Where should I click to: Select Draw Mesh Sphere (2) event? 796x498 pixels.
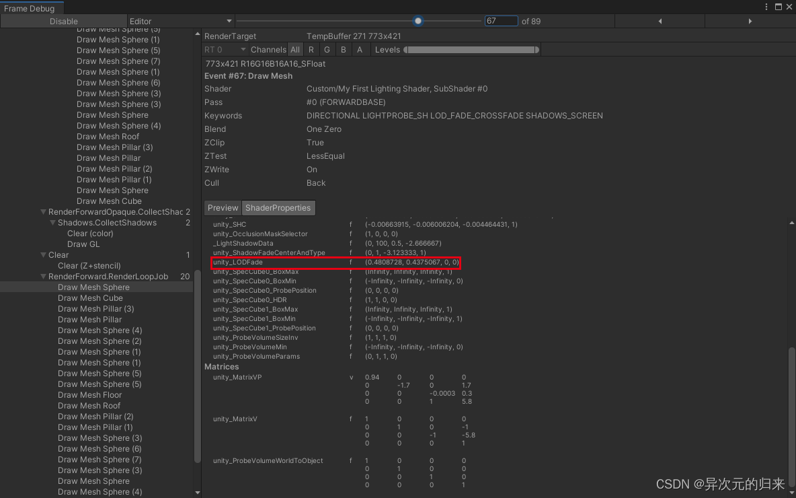click(x=99, y=341)
